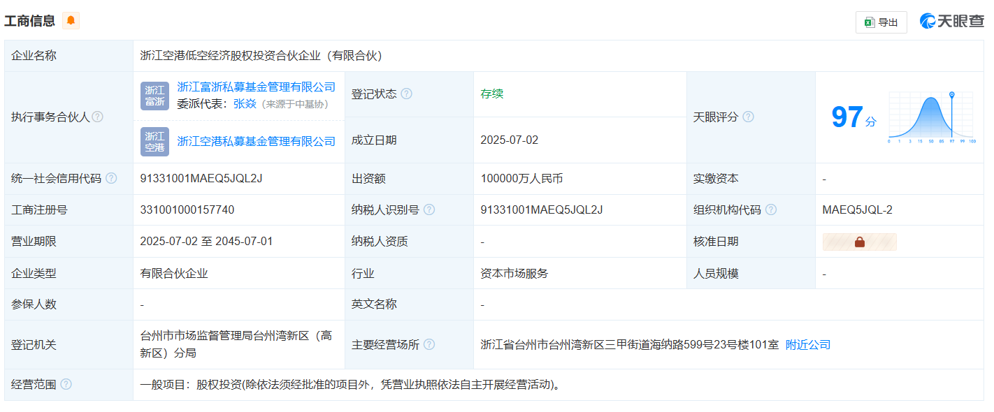Image resolution: width=994 pixels, height=412 pixels.
Task: Click the 台州市市场监督管理局 registration authority text
Action: 236,344
